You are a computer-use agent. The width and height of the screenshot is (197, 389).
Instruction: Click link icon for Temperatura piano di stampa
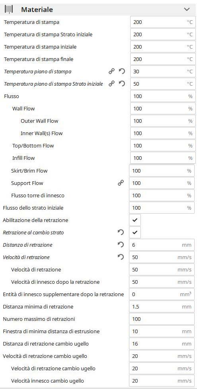pyautogui.click(x=112, y=71)
